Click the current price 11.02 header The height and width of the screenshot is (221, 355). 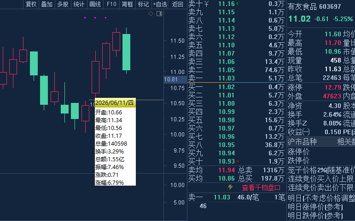(x=299, y=19)
